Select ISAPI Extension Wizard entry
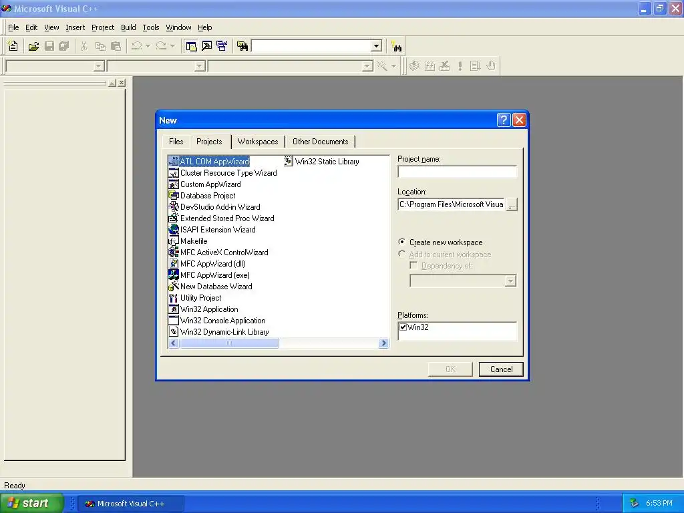 212,230
